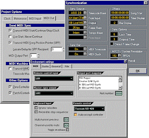Click the Locate Delay for SPP Recipient field
Screen dimensions: 149x138
coord(57,49)
